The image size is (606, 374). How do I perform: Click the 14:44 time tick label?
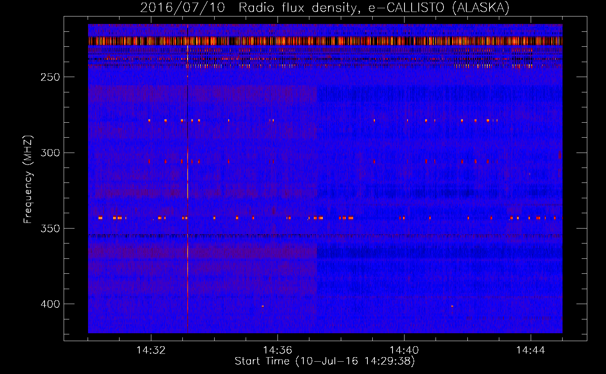(531, 350)
